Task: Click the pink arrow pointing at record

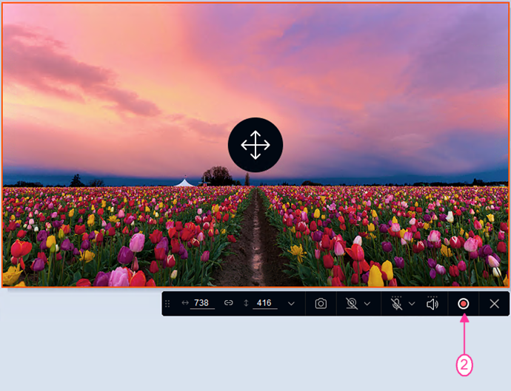Action: pyautogui.click(x=464, y=334)
